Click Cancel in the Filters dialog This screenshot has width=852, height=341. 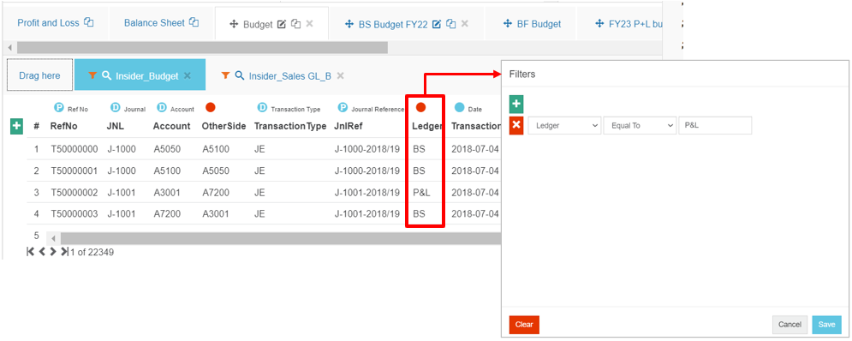pos(789,325)
